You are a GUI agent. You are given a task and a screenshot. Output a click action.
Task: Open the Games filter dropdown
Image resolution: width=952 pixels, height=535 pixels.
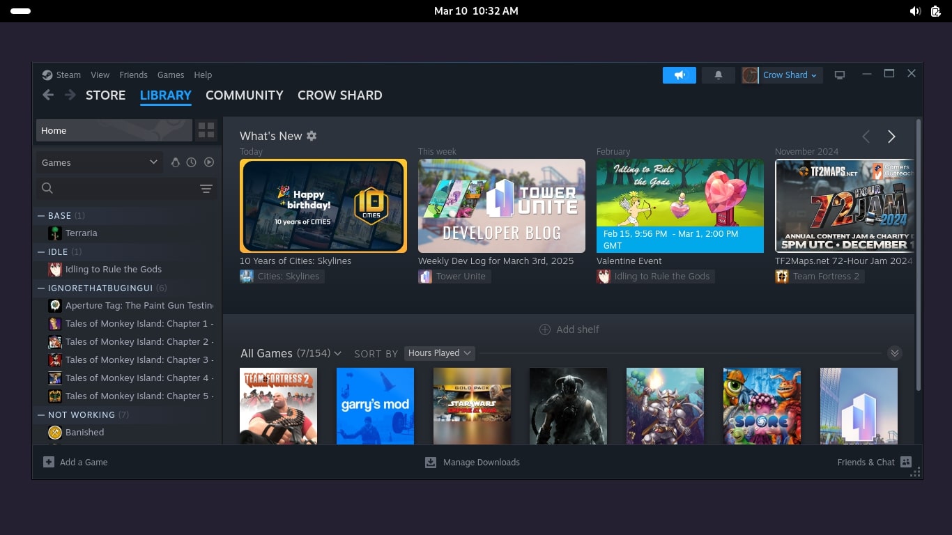coord(100,162)
